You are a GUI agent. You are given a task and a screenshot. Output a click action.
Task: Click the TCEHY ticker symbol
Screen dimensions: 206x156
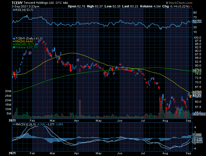[17, 3]
